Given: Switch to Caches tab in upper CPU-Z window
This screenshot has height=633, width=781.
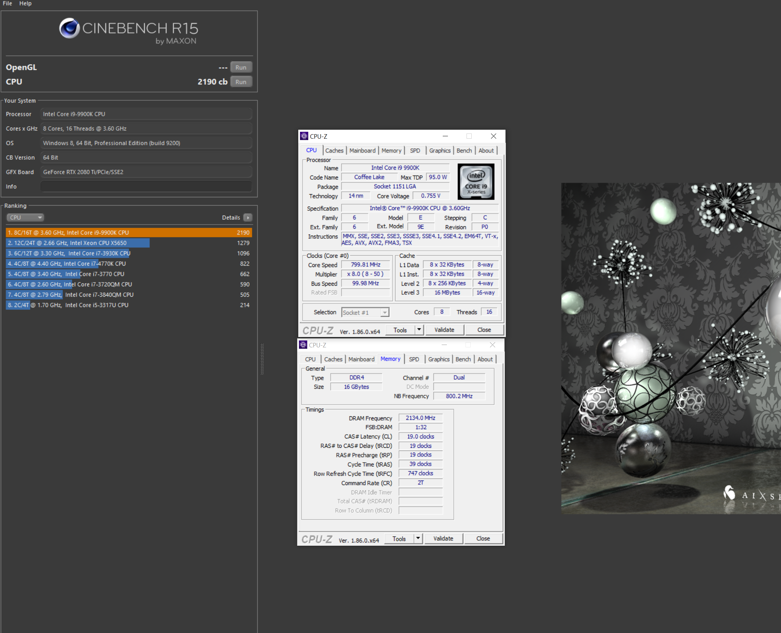Looking at the screenshot, I should 334,151.
